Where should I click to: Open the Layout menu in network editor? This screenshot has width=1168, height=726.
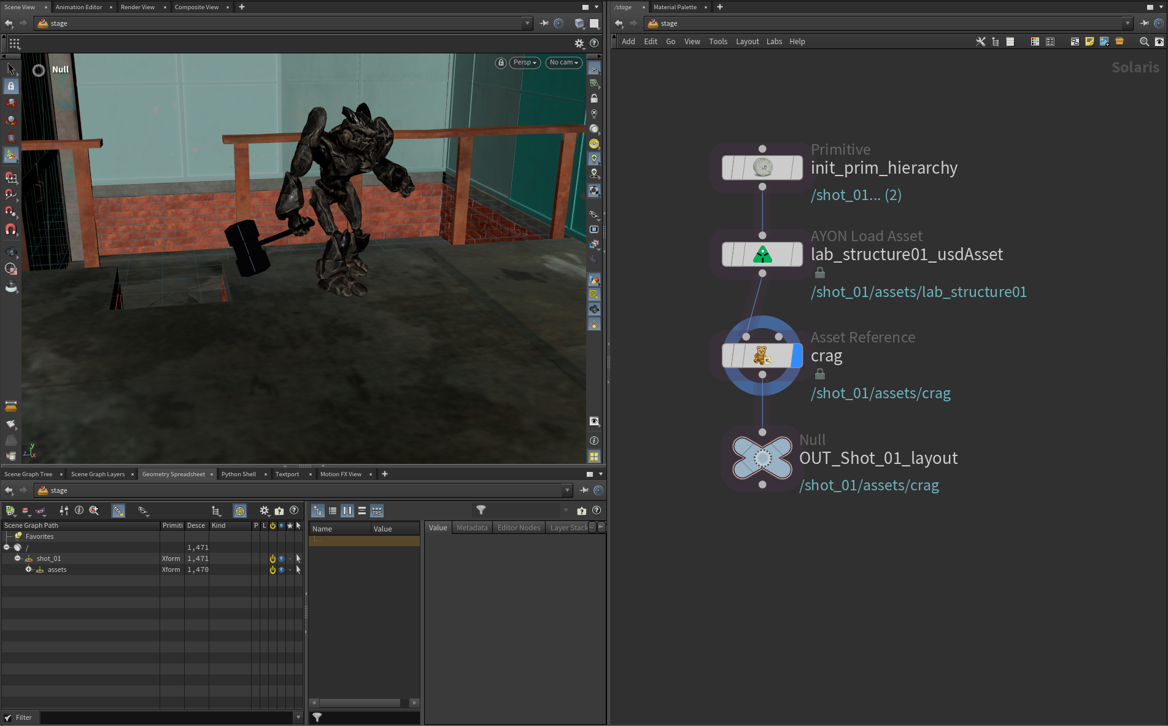click(x=747, y=42)
